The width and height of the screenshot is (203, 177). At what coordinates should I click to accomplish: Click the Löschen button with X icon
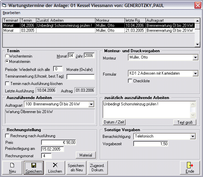click(x=55, y=168)
